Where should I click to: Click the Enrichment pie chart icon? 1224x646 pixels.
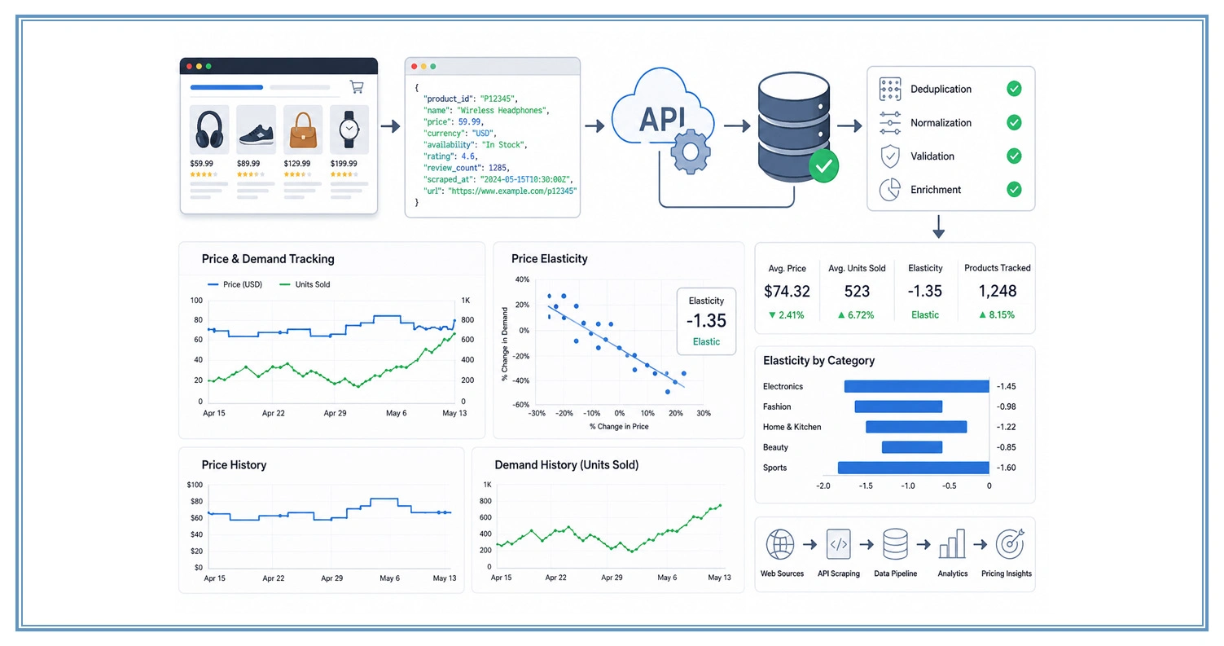(890, 189)
